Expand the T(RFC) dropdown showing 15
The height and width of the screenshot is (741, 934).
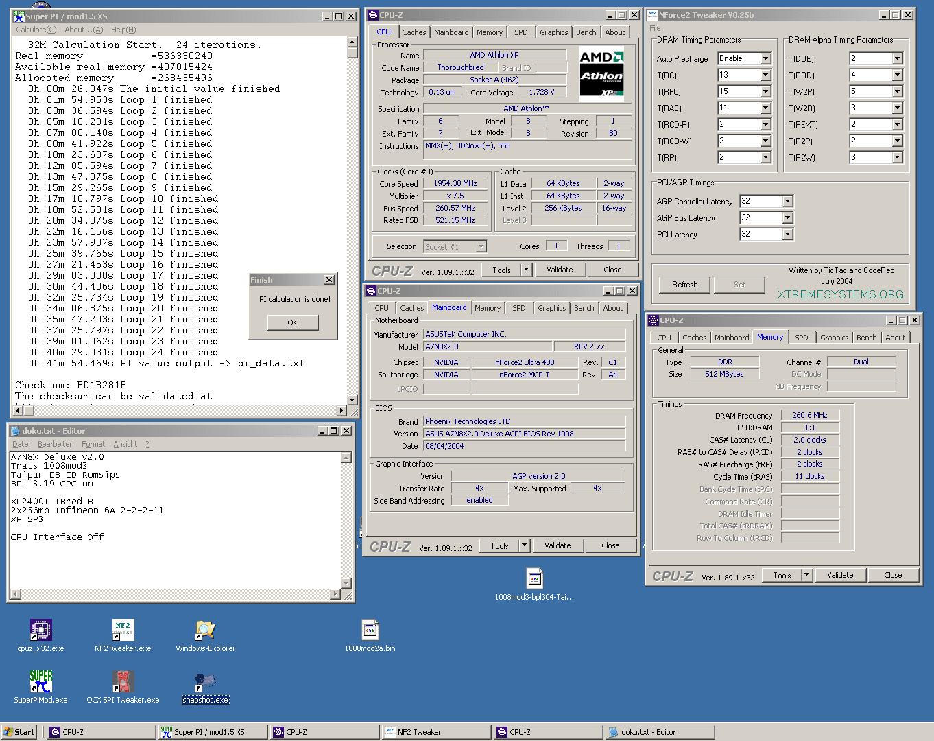[x=766, y=91]
